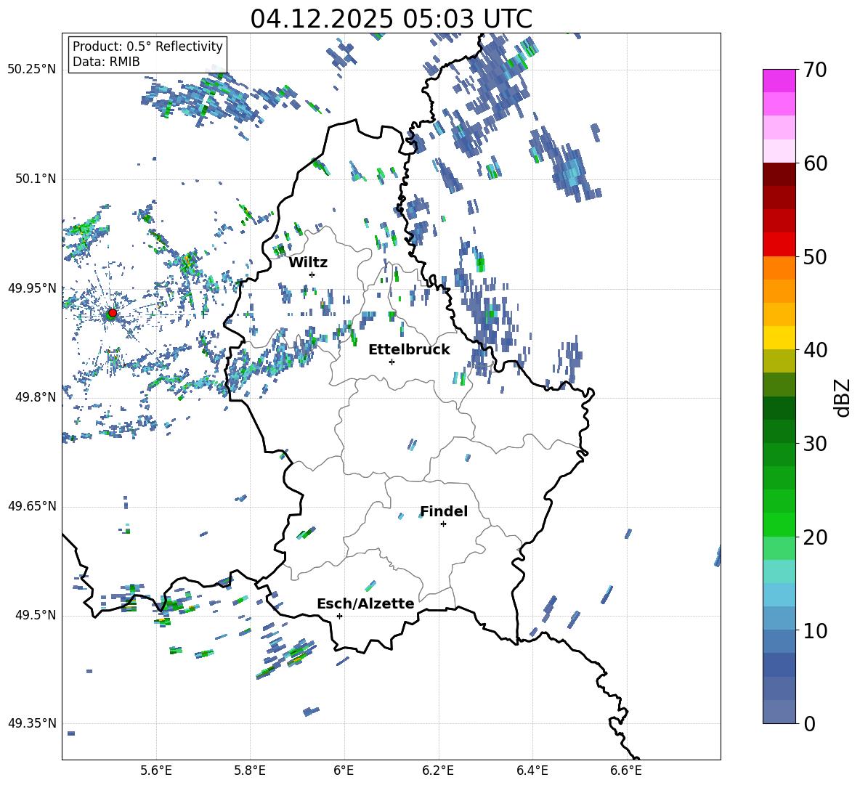Click the 10 colorbar tick value
The image size is (860, 785).
tap(815, 630)
